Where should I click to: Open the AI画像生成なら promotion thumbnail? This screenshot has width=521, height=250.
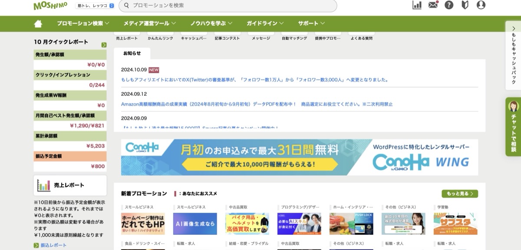click(195, 224)
